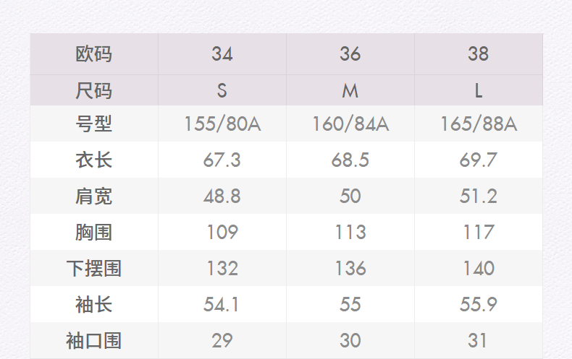572x359 pixels.
Task: Click the 肩宽 row label
Action: click(x=94, y=196)
